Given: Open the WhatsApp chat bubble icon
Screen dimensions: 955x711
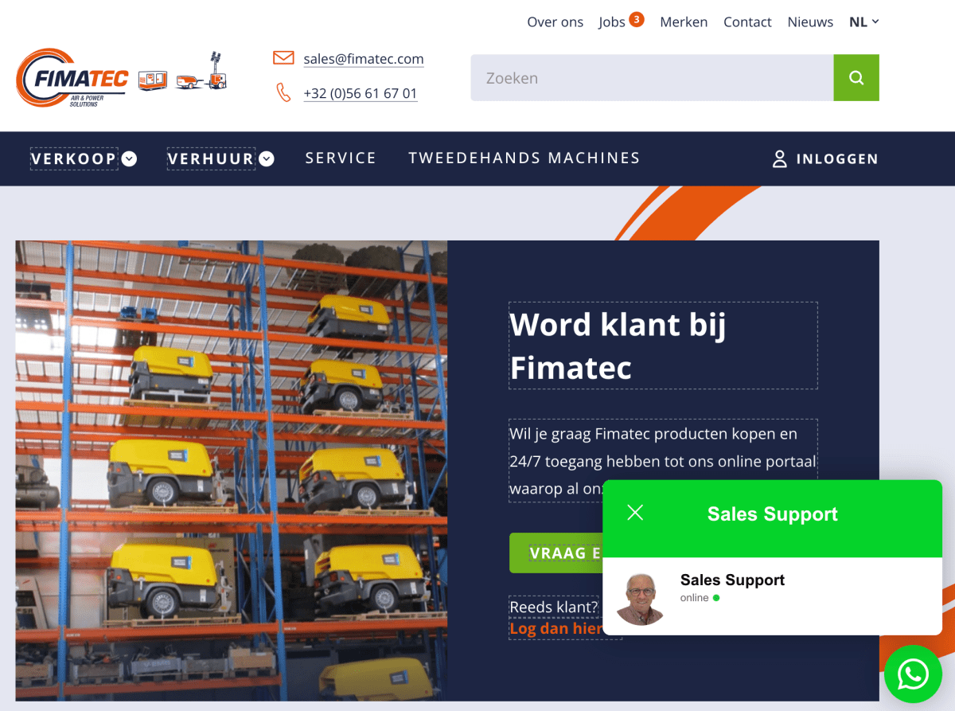Looking at the screenshot, I should pyautogui.click(x=913, y=674).
